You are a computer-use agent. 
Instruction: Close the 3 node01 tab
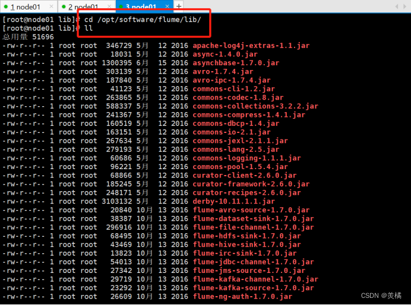167,7
